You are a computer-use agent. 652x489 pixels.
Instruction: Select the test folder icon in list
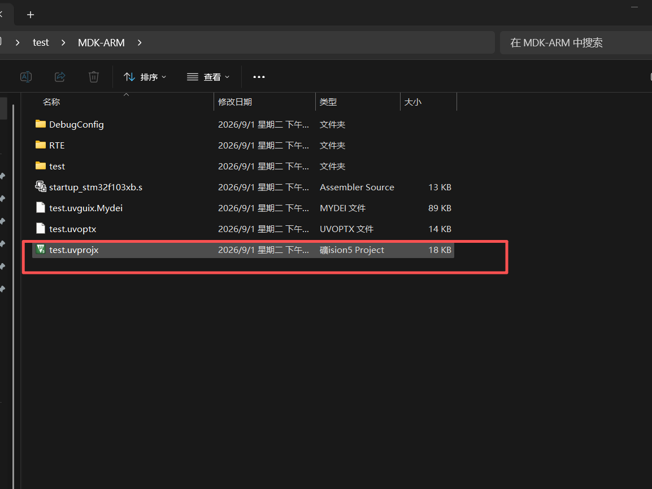40,166
